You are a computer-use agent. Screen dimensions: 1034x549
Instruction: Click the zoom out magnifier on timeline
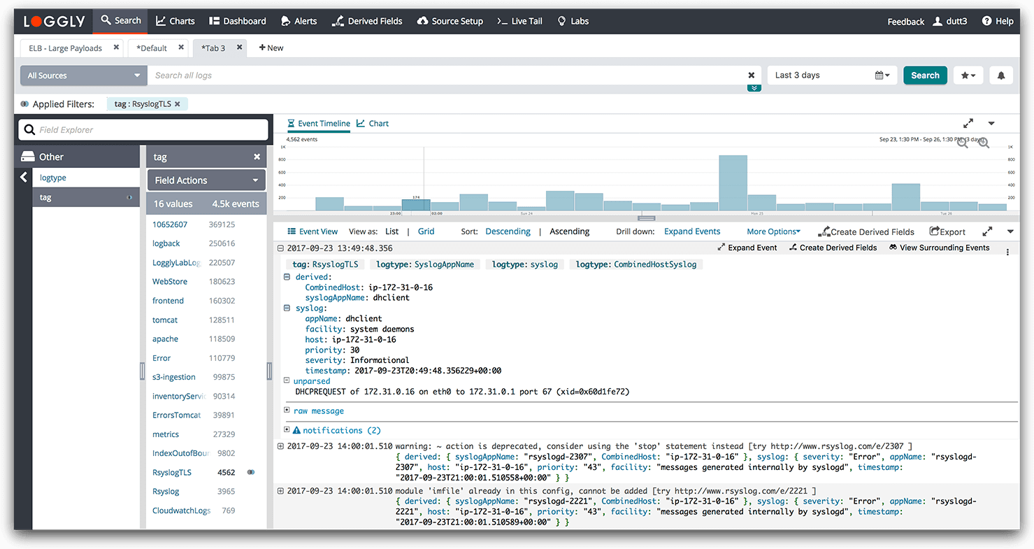coord(963,143)
